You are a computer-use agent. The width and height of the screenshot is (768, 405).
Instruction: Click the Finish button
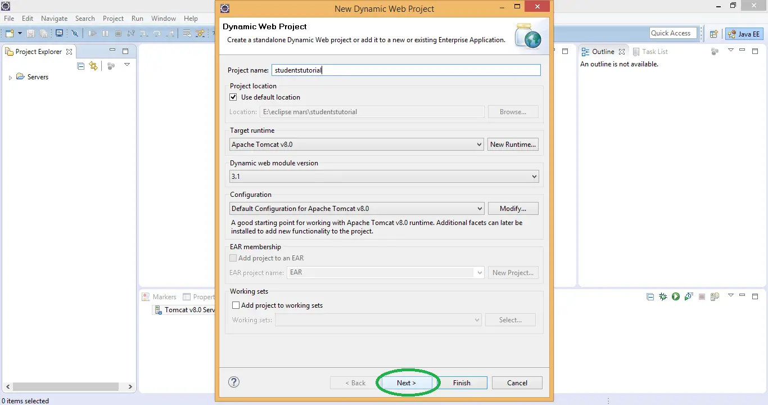[462, 383]
